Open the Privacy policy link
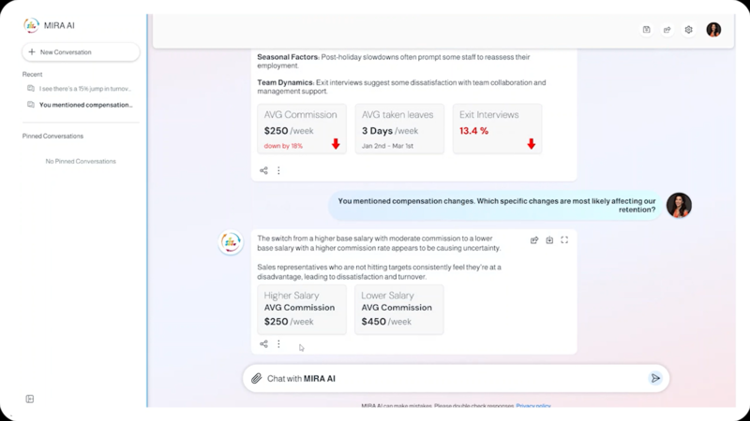 point(533,406)
